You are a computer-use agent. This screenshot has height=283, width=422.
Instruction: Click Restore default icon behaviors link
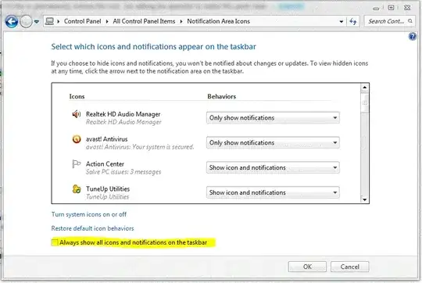click(92, 228)
